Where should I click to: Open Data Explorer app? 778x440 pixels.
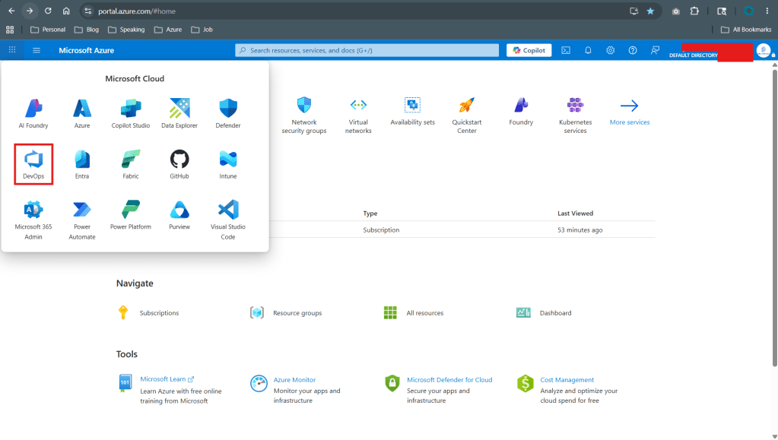[179, 113]
